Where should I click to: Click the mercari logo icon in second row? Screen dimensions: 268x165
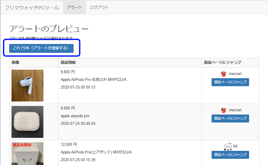(x=223, y=110)
